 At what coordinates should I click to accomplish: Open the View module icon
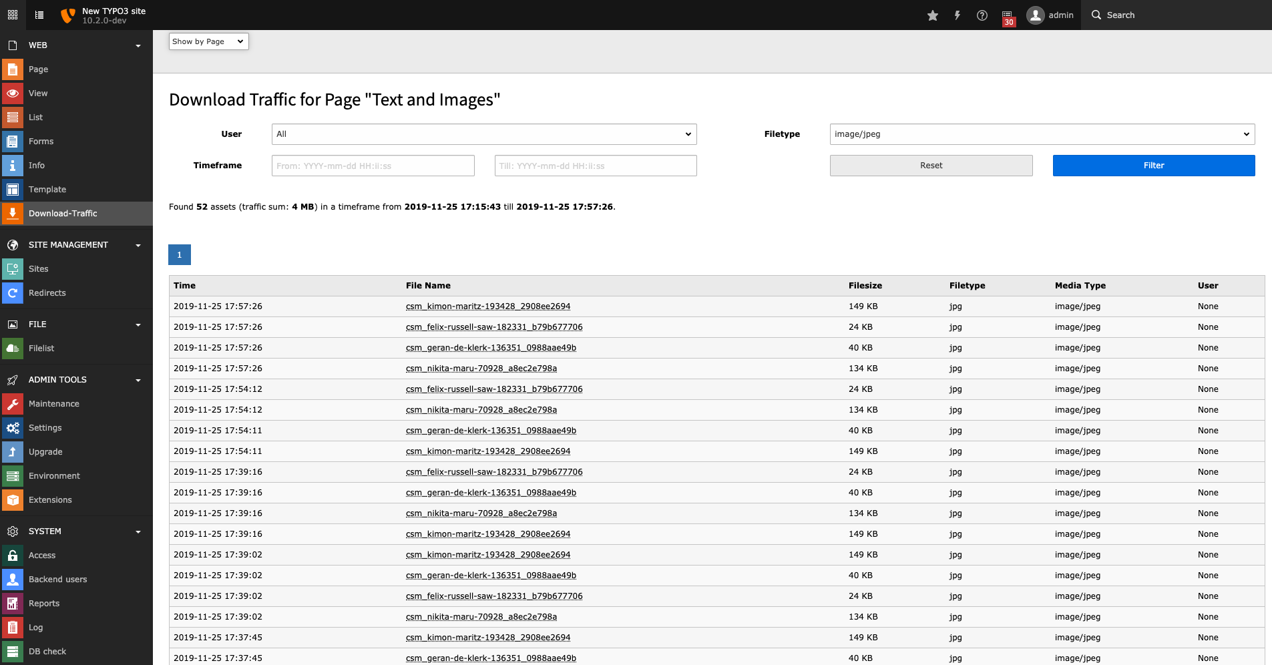coord(13,93)
